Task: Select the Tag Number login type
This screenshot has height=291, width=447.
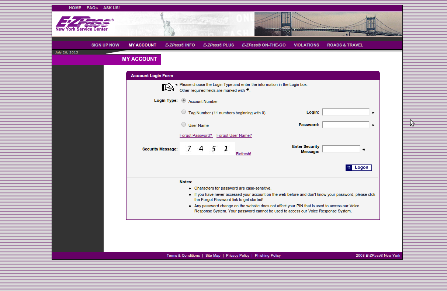Action: [184, 112]
